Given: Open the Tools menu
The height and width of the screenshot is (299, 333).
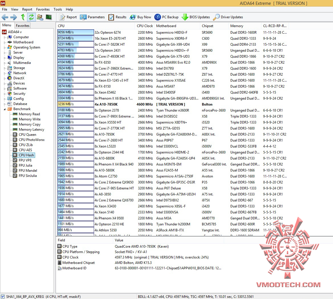Looking at the screenshot, I should click(x=58, y=9).
